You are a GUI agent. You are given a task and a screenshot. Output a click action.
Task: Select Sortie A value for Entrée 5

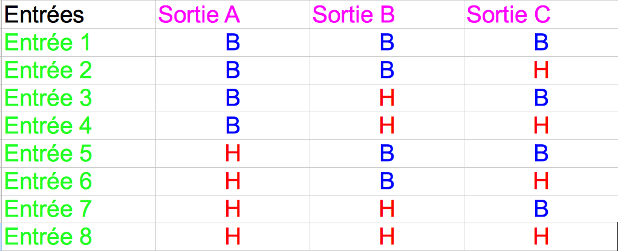[233, 154]
